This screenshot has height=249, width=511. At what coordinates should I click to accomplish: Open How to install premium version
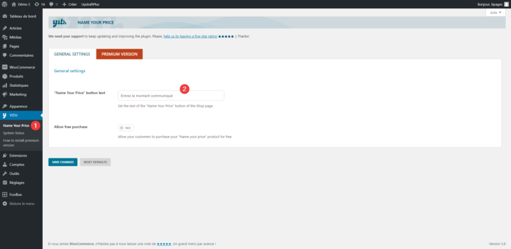[21, 143]
